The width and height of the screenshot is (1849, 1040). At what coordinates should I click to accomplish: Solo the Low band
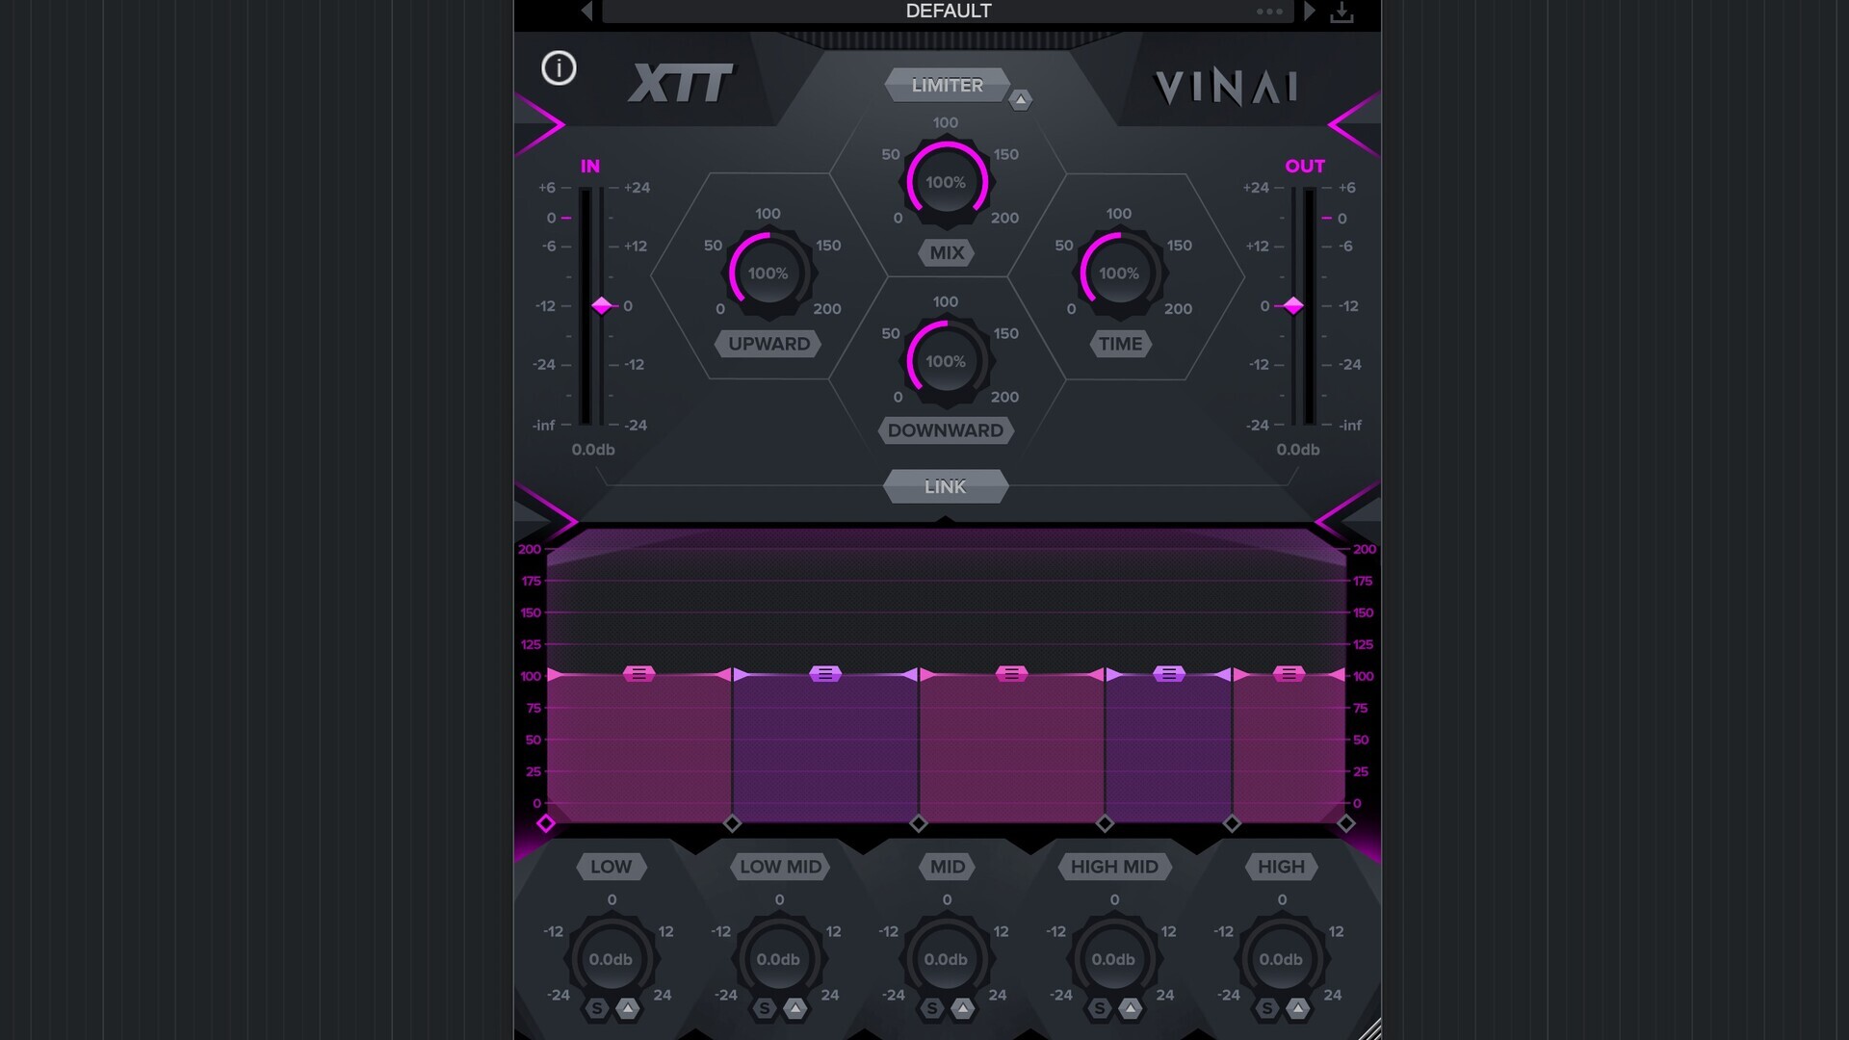[x=597, y=1008]
